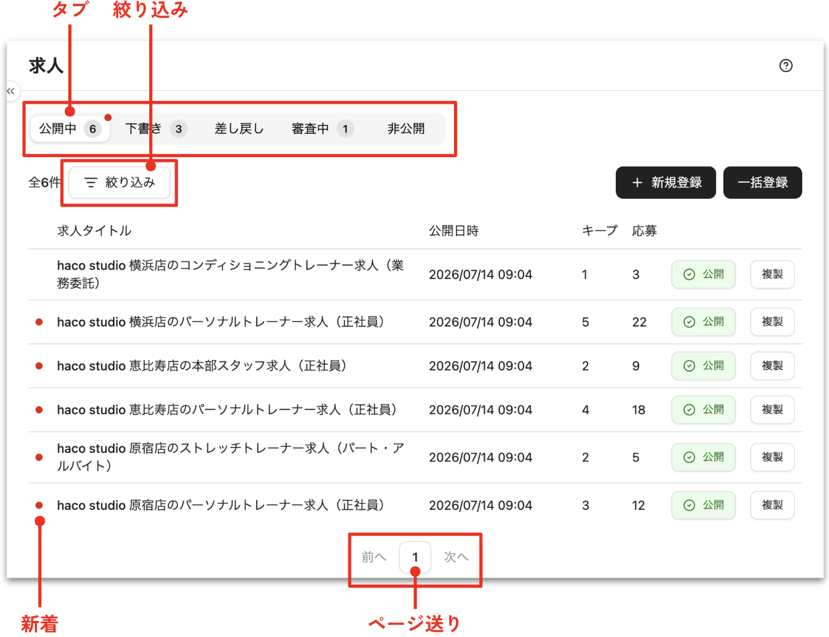Click the 全6件 result count text
The image size is (829, 637).
(x=45, y=183)
